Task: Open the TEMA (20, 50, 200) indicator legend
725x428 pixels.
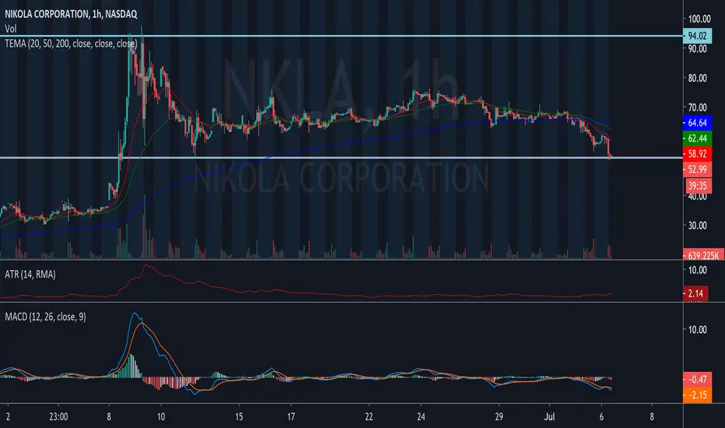Action: pos(71,44)
